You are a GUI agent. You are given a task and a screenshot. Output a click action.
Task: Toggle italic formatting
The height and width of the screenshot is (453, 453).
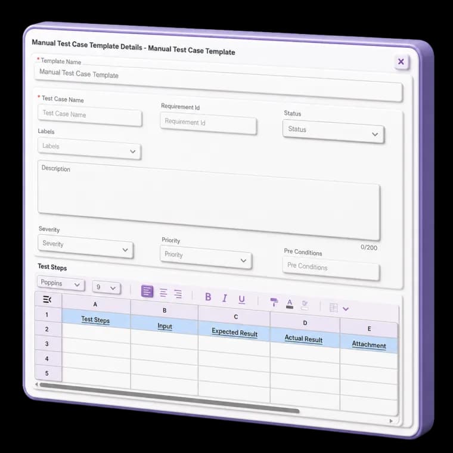[225, 298]
